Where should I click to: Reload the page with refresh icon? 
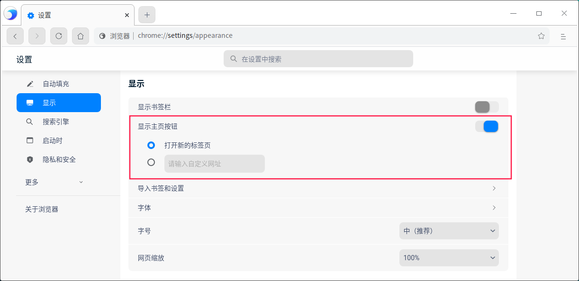[x=59, y=36]
